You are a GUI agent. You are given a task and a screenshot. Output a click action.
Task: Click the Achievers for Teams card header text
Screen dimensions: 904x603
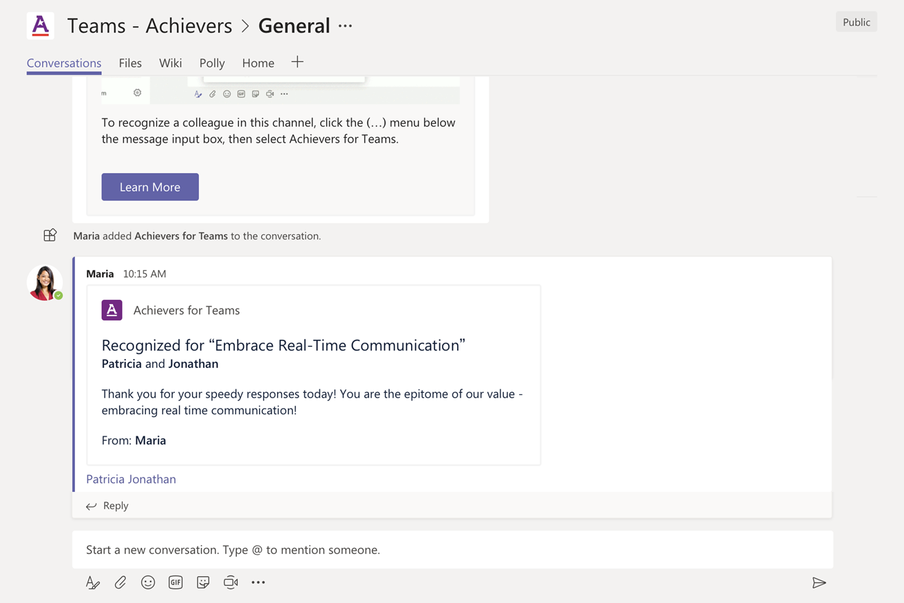point(187,310)
